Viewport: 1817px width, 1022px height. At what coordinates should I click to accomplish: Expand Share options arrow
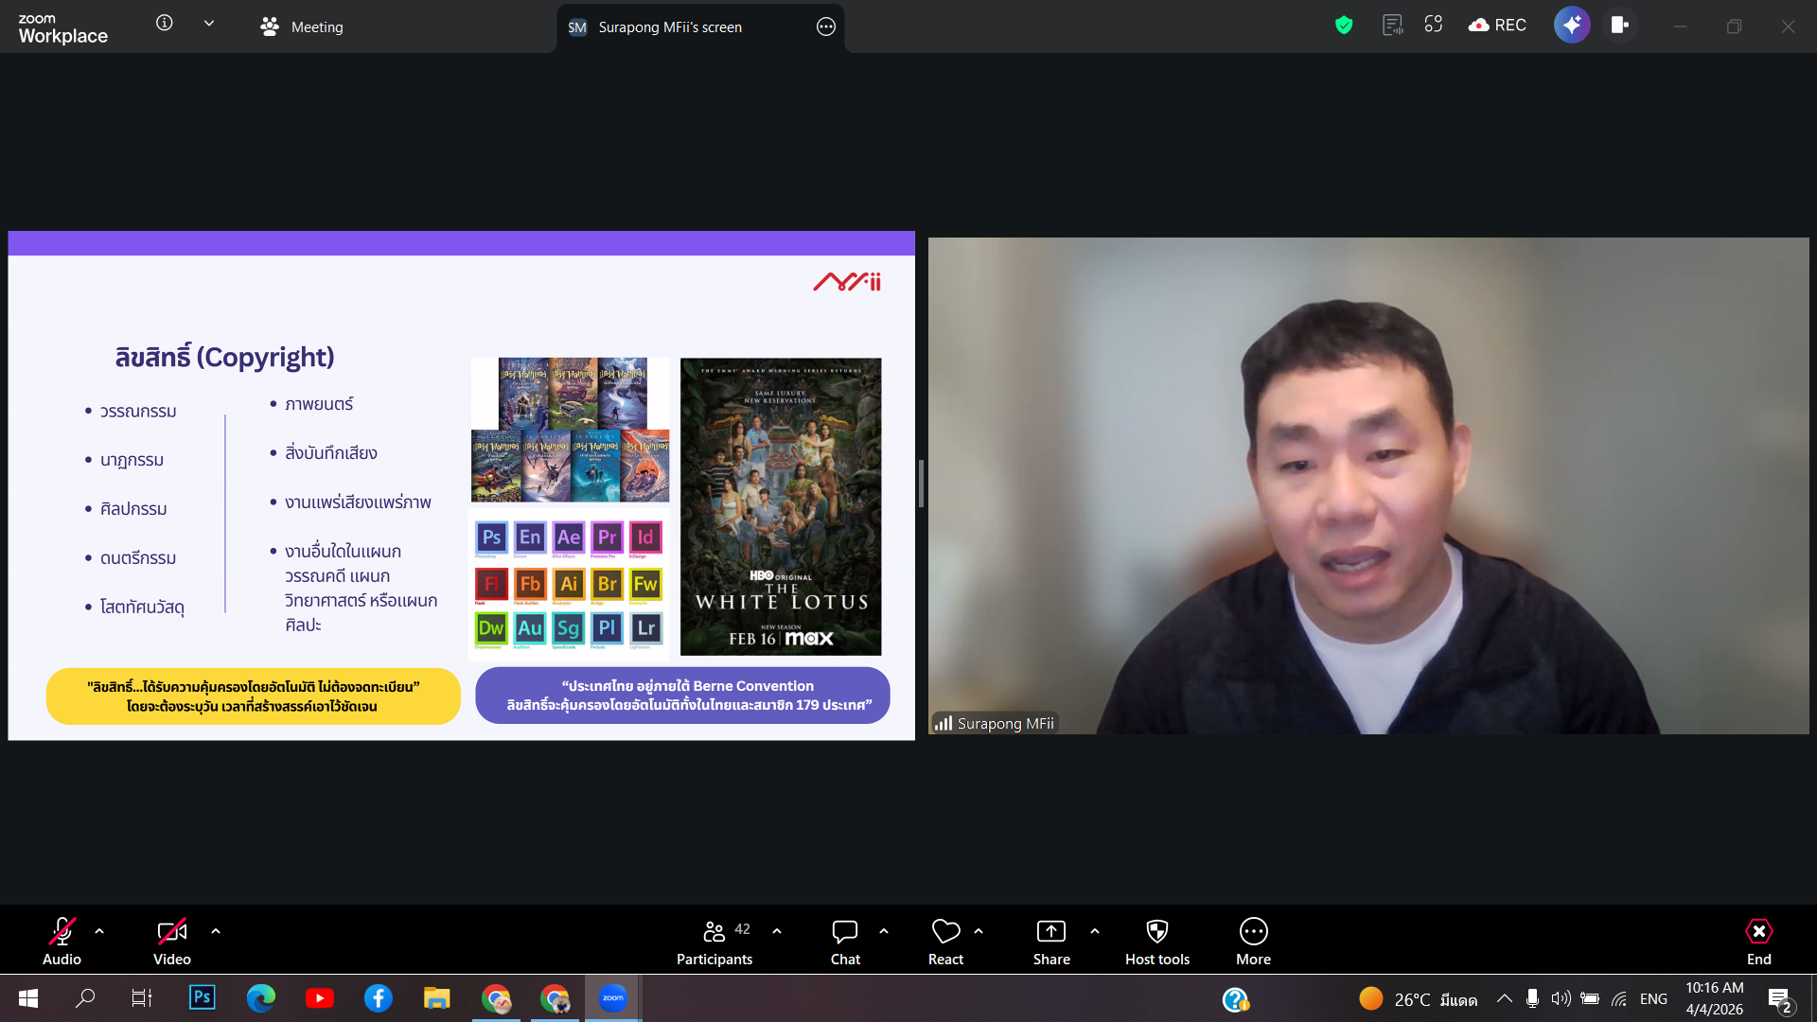point(1095,931)
